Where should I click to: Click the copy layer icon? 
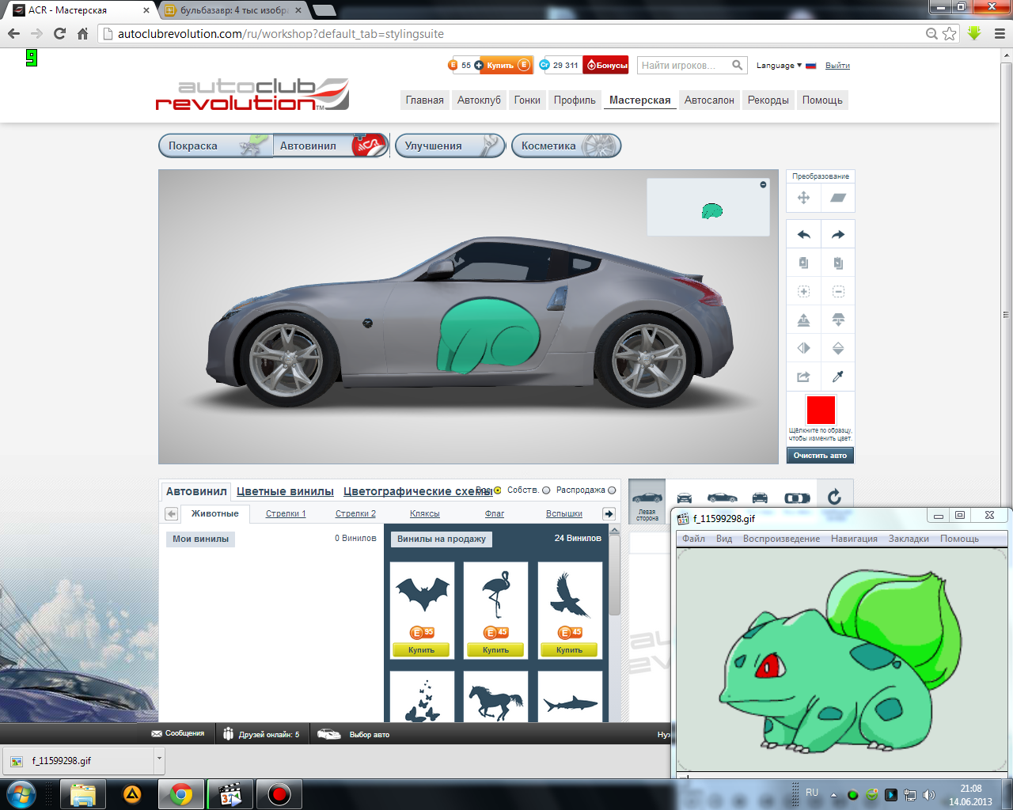803,263
